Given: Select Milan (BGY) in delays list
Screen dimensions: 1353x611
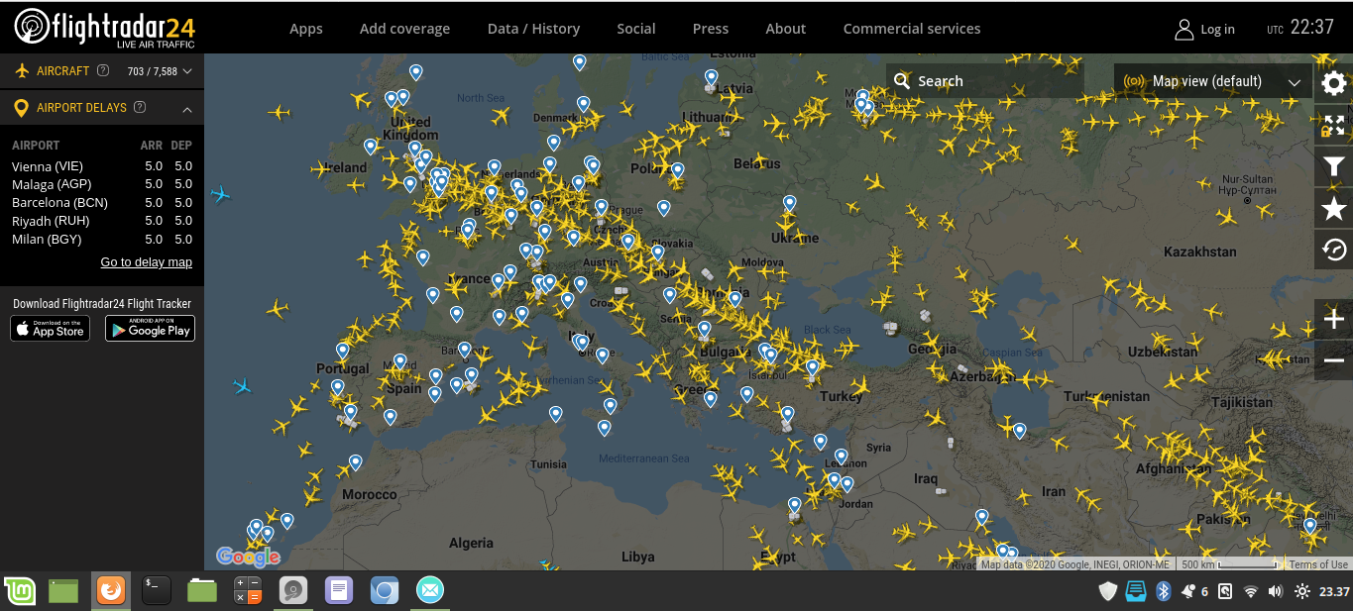Looking at the screenshot, I should pyautogui.click(x=102, y=240).
